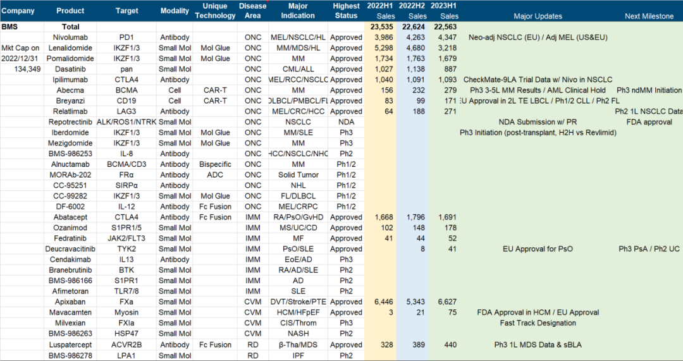
Task: Select the Luspatercept product cell
Action: pos(70,345)
